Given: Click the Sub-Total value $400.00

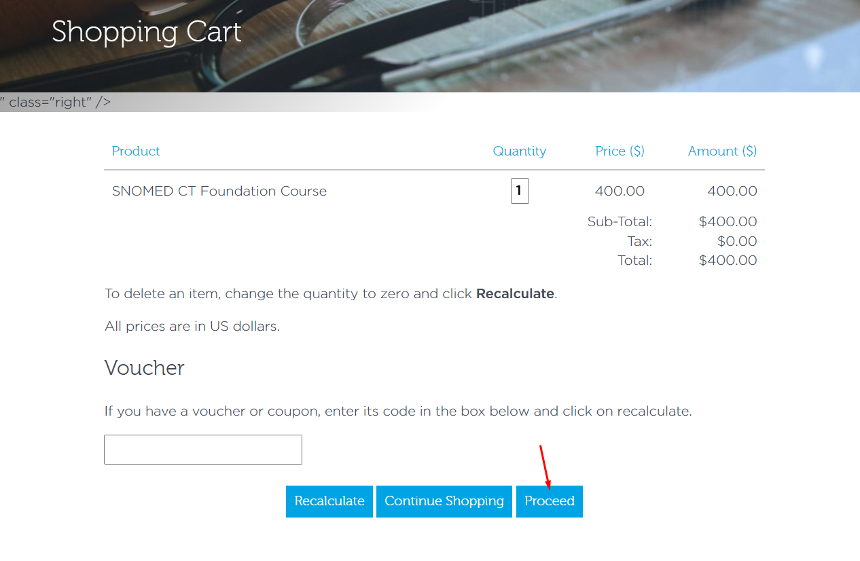Looking at the screenshot, I should click(x=728, y=221).
